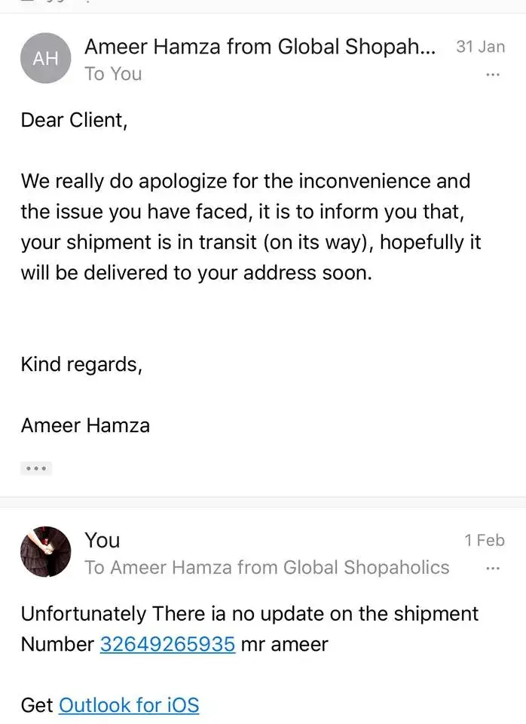Viewport: 526px width, 724px height.
Task: Tap the apology paragraph about shipment in transit
Action: (x=250, y=226)
